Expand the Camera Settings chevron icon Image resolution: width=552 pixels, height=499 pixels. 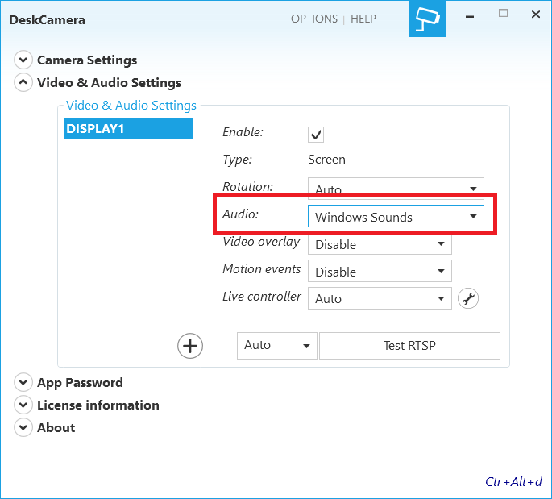[x=23, y=60]
